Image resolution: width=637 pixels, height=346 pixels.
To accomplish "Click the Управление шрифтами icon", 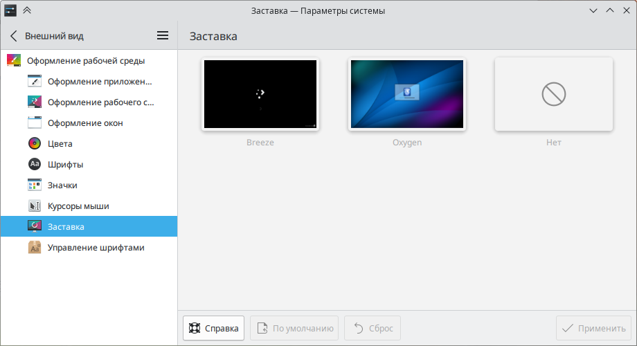I will (35, 247).
